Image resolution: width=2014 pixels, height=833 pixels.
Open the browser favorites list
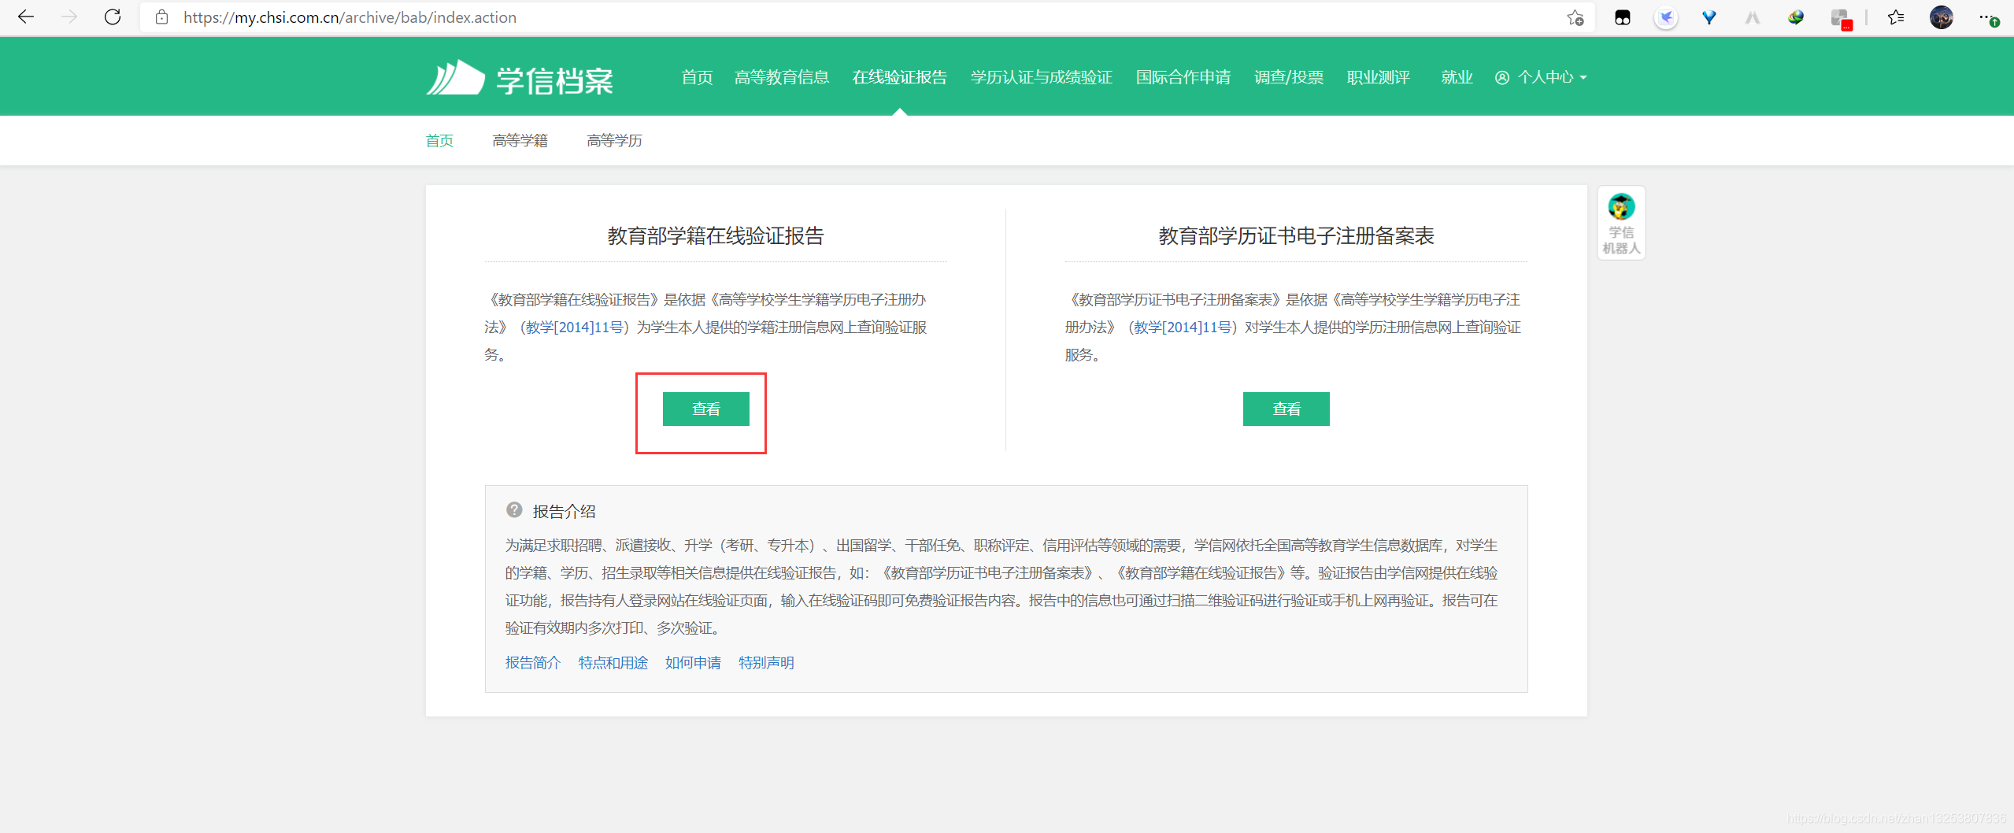pyautogui.click(x=1897, y=17)
